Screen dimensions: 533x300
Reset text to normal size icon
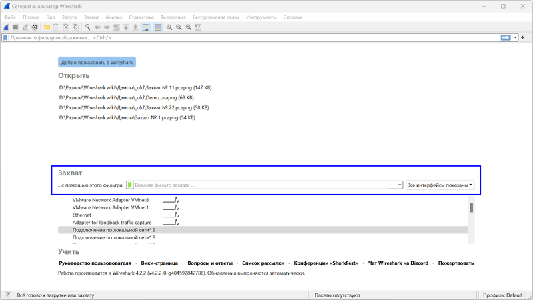coord(189,27)
